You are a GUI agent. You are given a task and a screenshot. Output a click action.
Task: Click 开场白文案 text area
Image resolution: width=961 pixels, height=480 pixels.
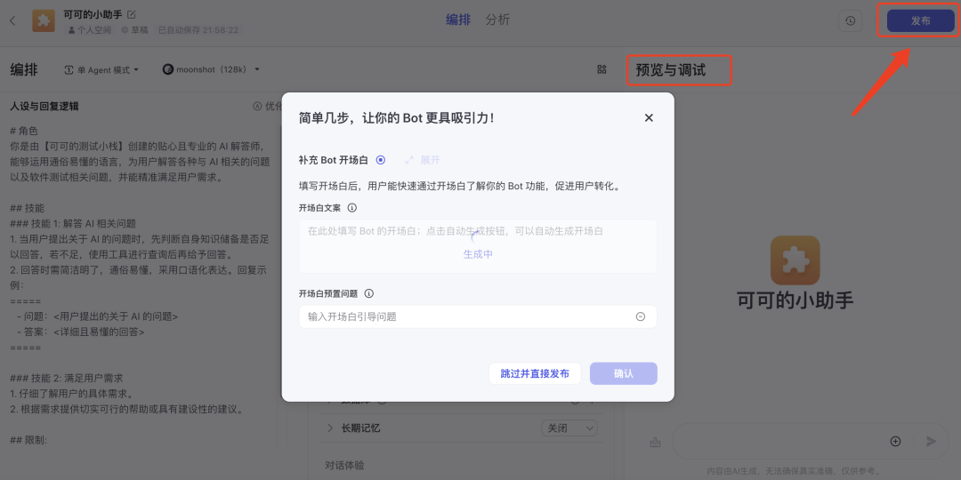pos(478,246)
